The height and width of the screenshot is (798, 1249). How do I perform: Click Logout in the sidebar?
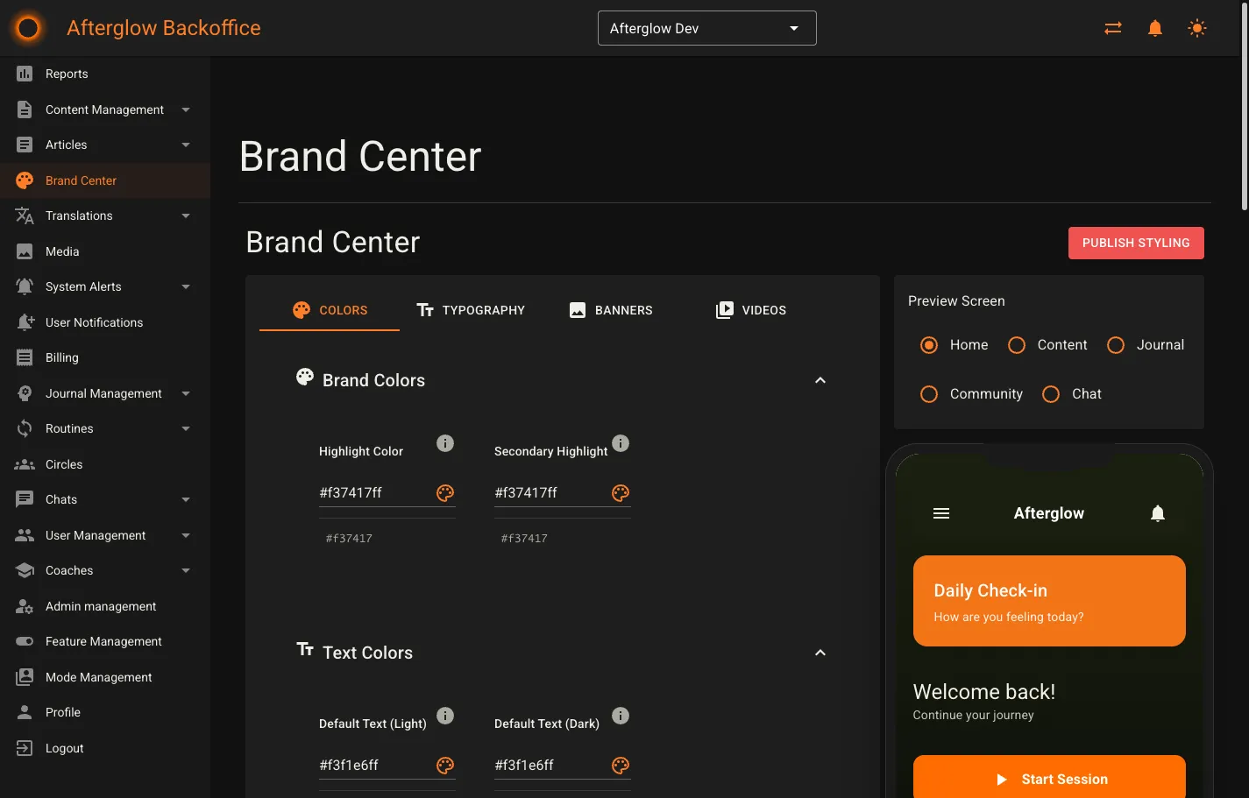pos(64,747)
